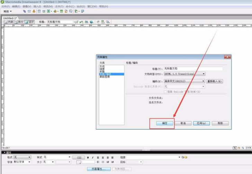Open the 文档类型(DTD) dropdown

click(184, 74)
